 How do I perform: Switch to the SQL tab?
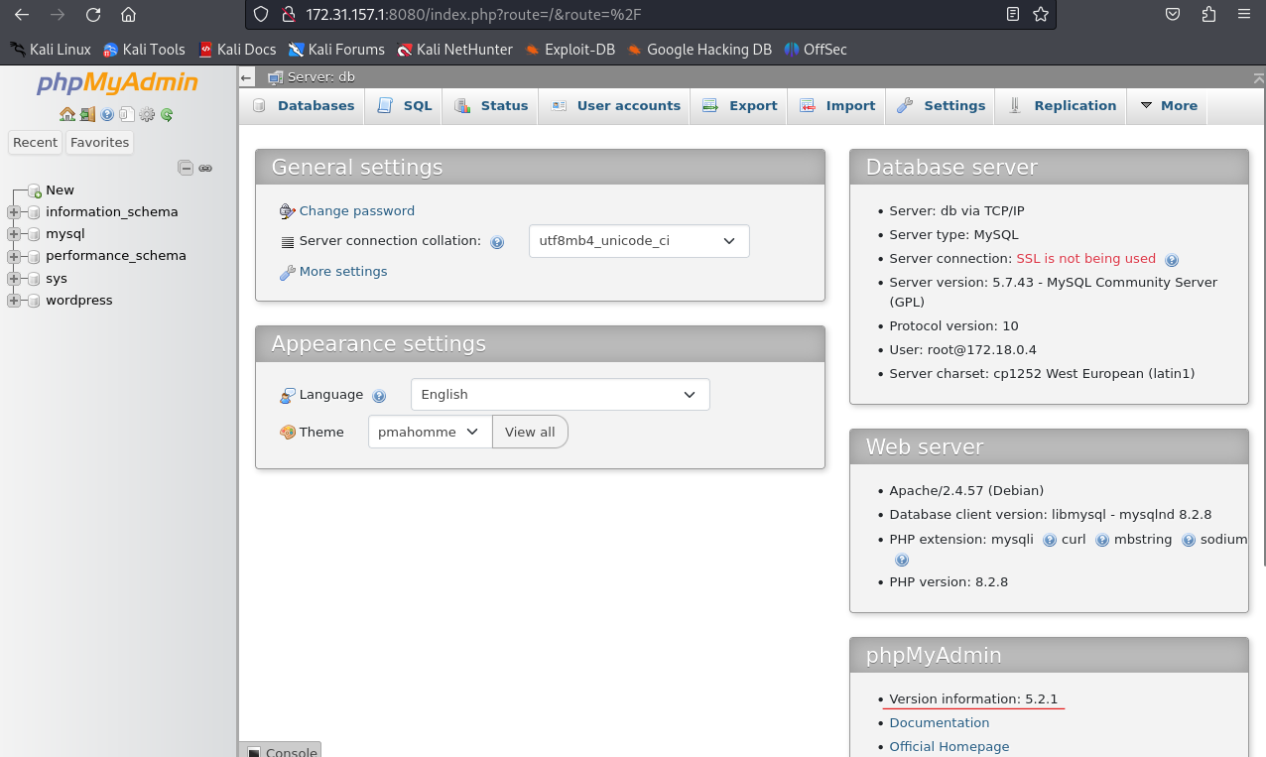point(405,105)
